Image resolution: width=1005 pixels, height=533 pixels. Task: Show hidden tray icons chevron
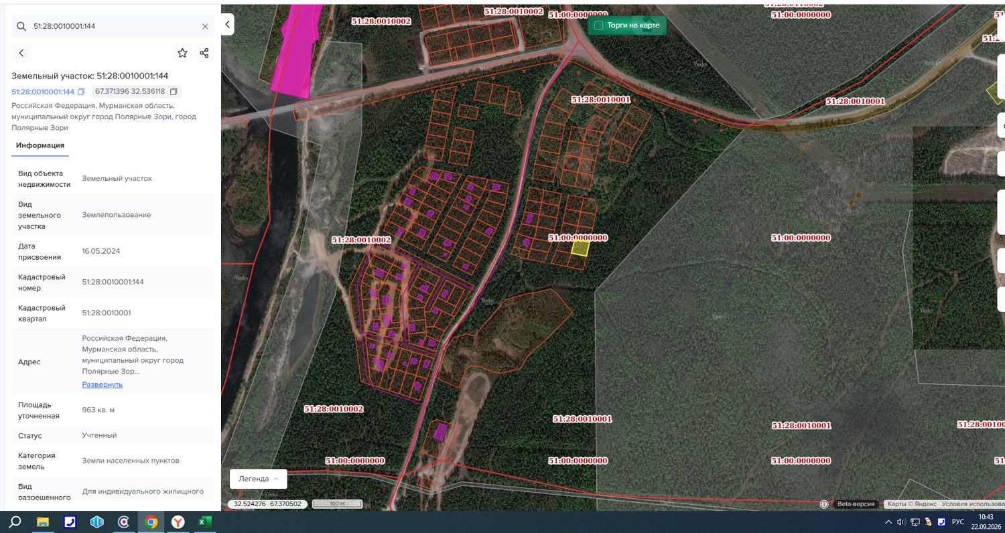888,522
